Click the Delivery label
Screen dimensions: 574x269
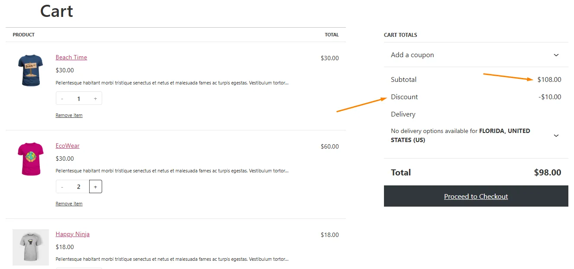403,114
